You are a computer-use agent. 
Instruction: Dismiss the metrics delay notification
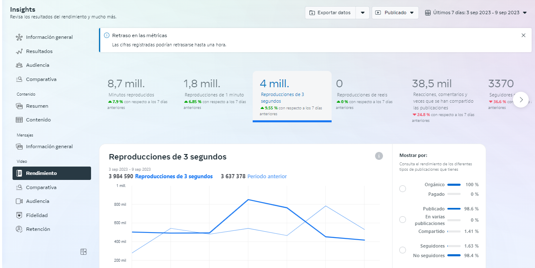pyautogui.click(x=523, y=35)
